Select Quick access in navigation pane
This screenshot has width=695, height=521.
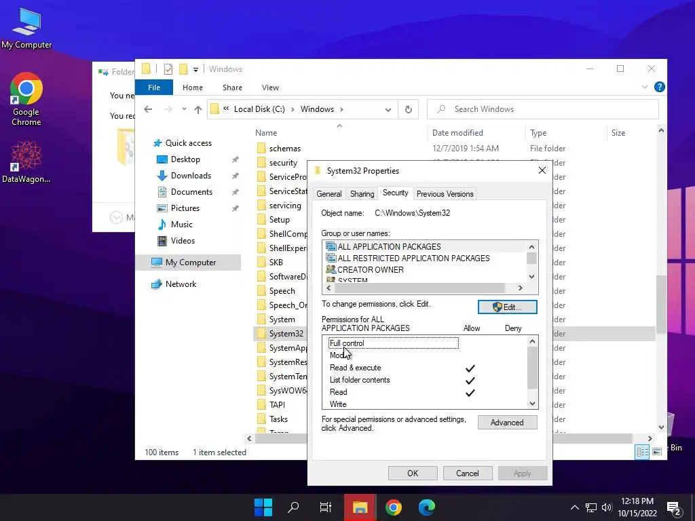pyautogui.click(x=189, y=143)
